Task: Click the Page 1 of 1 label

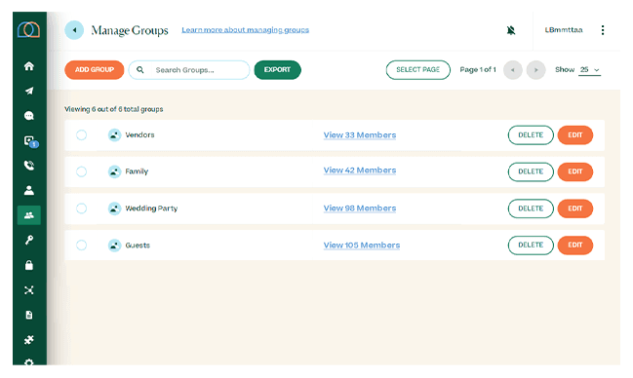Action: click(x=478, y=70)
